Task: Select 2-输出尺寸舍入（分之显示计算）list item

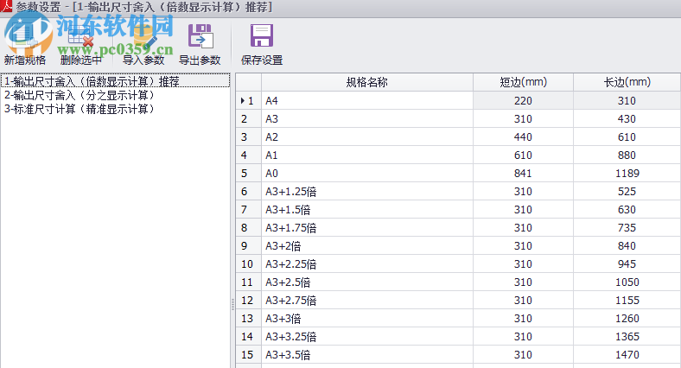Action: (x=79, y=95)
